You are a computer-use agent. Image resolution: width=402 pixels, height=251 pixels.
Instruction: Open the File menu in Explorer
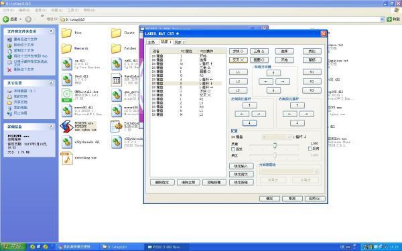tap(8, 10)
